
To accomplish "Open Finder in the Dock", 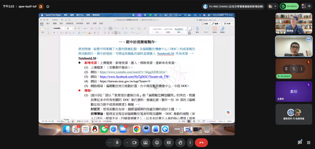I will click(x=66, y=129).
